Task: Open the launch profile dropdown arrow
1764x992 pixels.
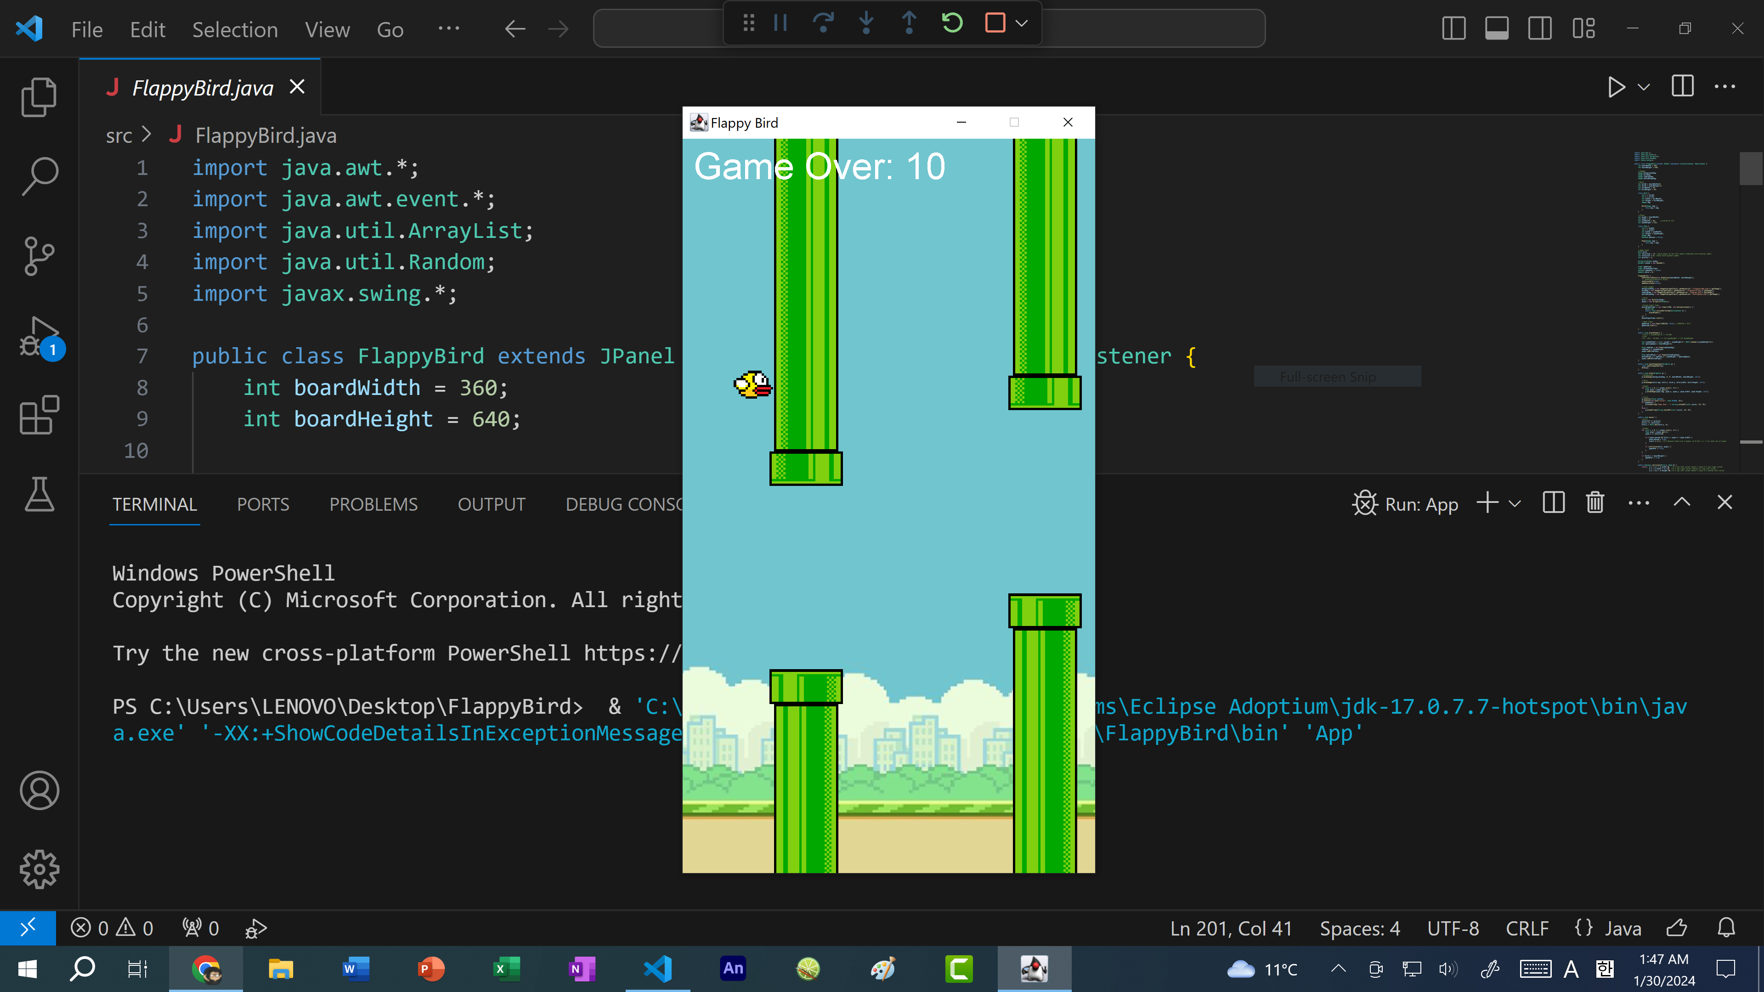Action: coord(1515,504)
